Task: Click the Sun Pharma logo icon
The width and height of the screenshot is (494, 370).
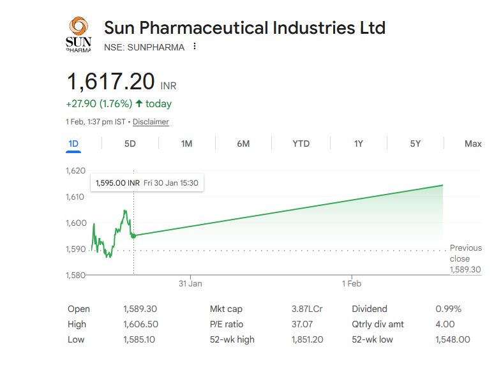Action: (79, 35)
